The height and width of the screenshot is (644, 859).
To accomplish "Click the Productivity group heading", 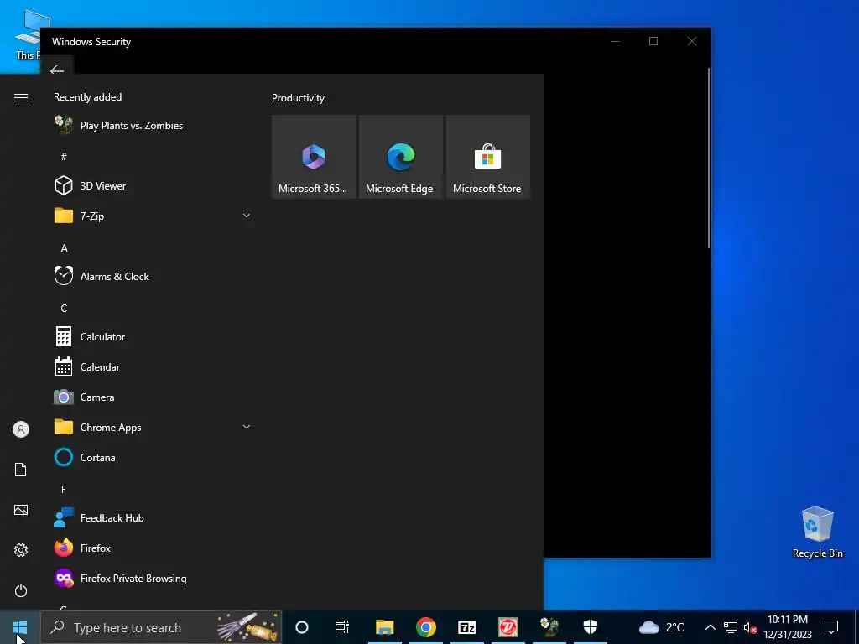I will pyautogui.click(x=298, y=98).
